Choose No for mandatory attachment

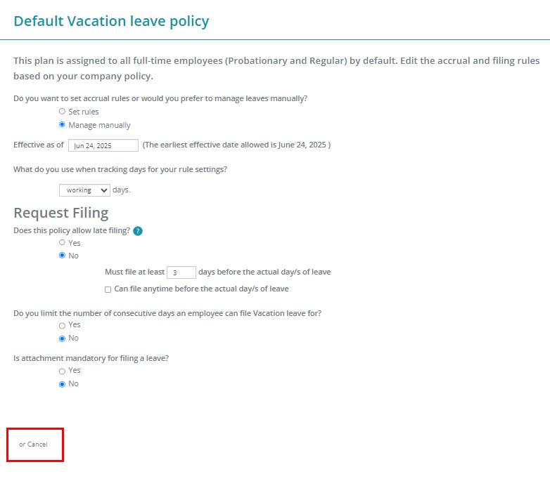(62, 384)
